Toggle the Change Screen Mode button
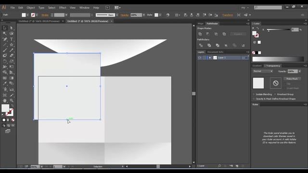 click(x=8, y=131)
